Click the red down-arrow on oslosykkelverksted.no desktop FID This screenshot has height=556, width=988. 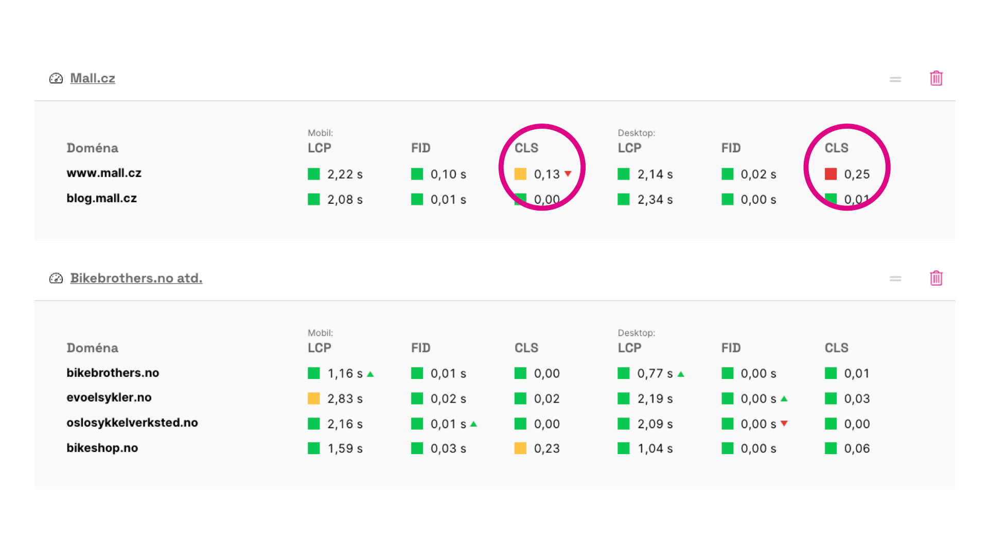click(784, 424)
